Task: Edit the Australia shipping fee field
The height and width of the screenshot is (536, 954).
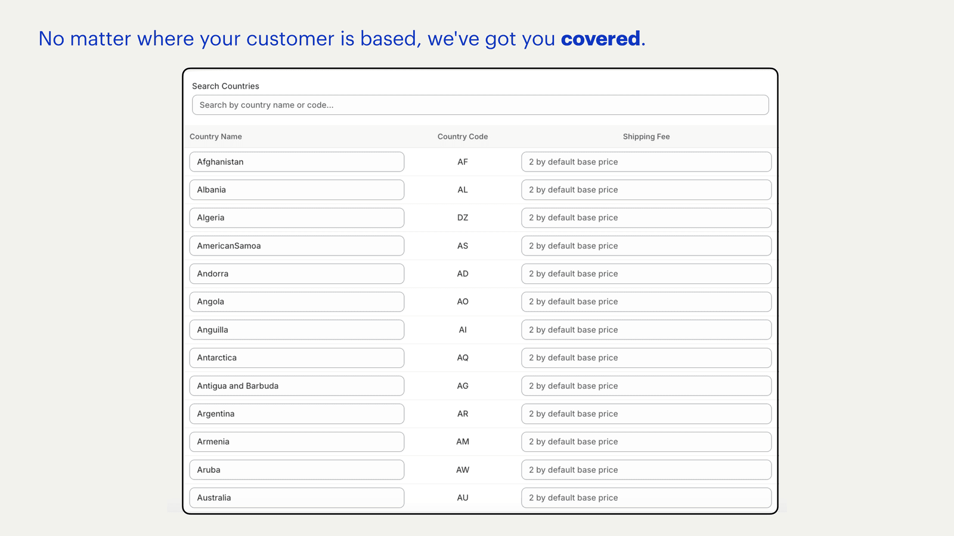Action: click(646, 498)
